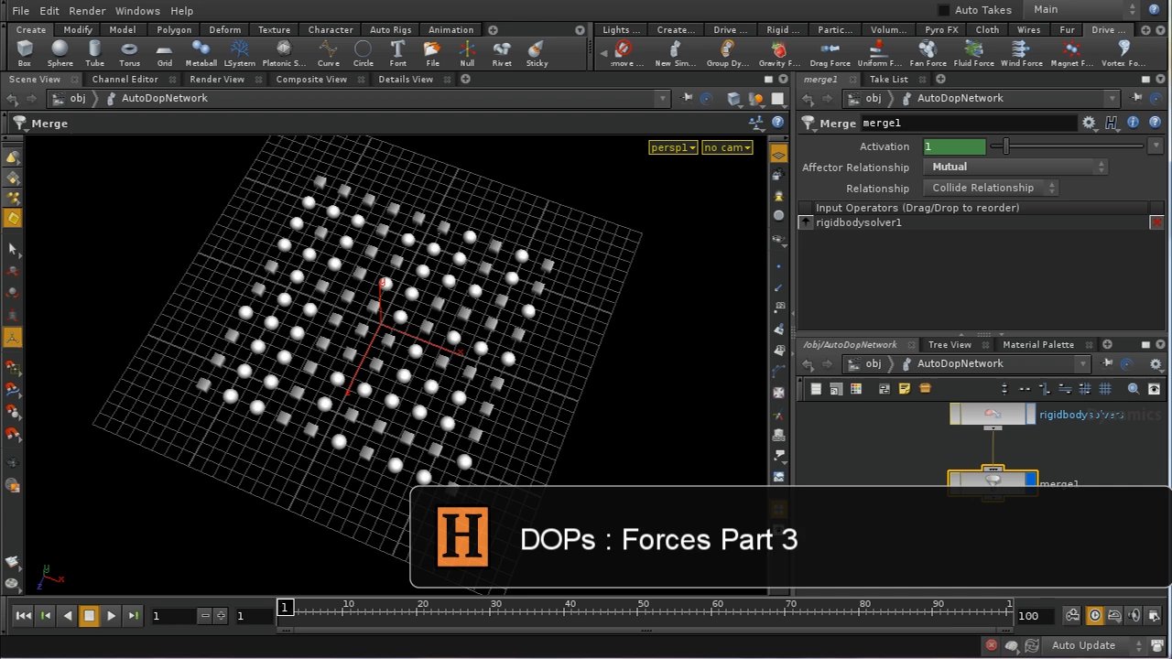Select the Font tool on the shelf
This screenshot has height=659, width=1172.
397,52
